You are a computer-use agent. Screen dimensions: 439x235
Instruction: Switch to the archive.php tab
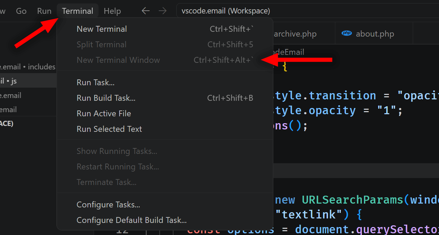coord(295,33)
